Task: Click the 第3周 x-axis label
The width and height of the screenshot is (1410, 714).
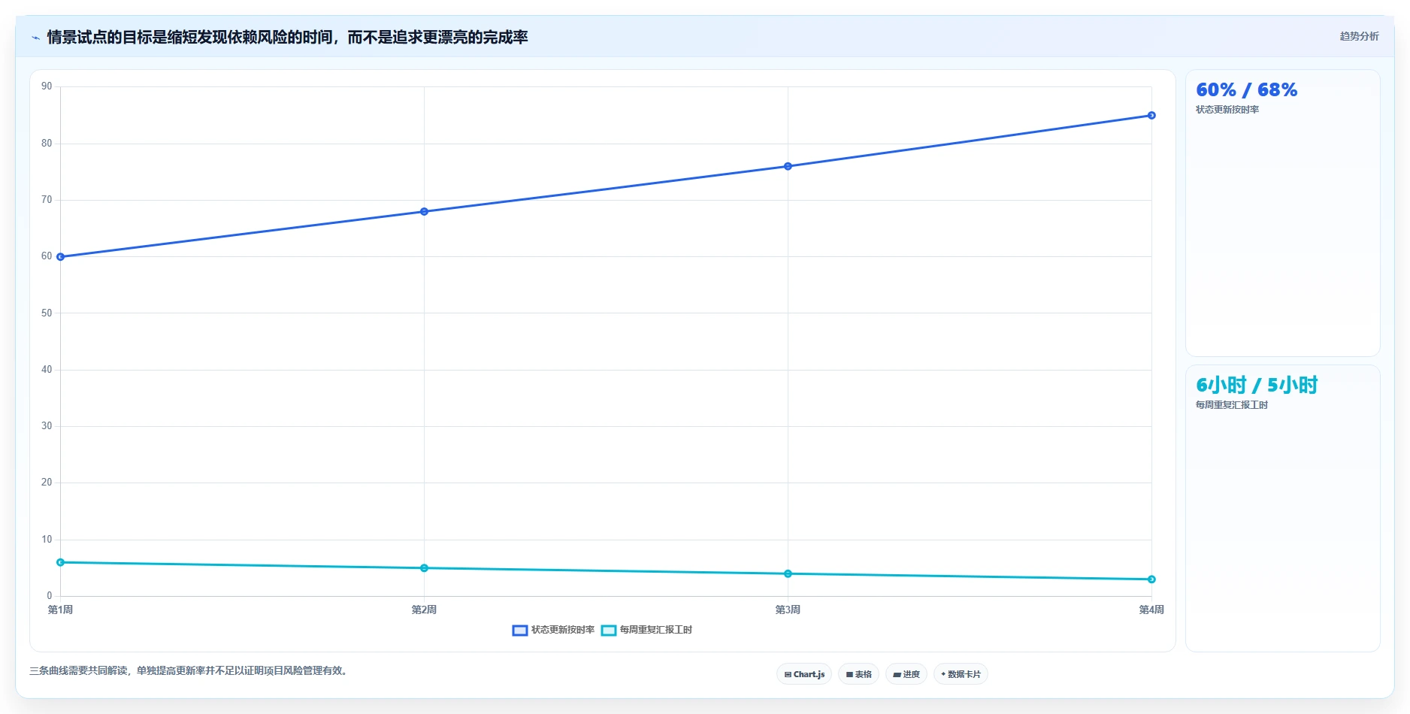Action: [788, 610]
